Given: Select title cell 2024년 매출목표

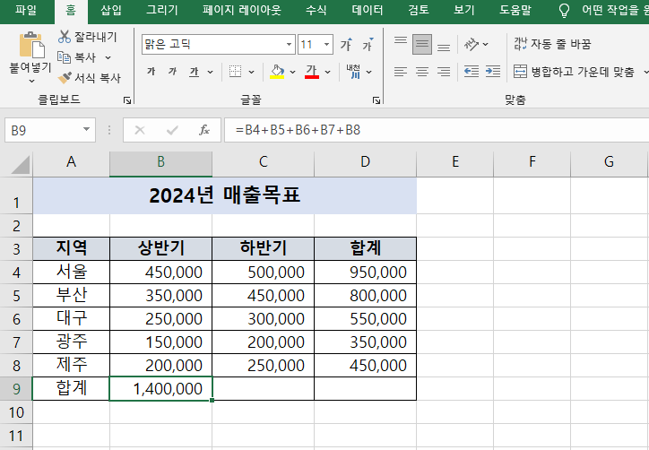Looking at the screenshot, I should click(x=225, y=195).
